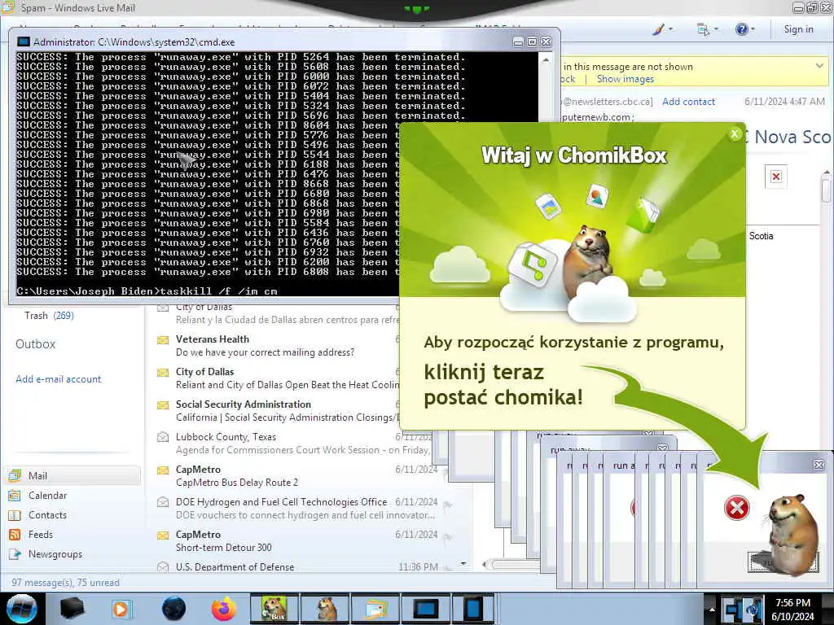Screen dimensions: 834x625
Task: Click the Show images link
Action: [625, 79]
